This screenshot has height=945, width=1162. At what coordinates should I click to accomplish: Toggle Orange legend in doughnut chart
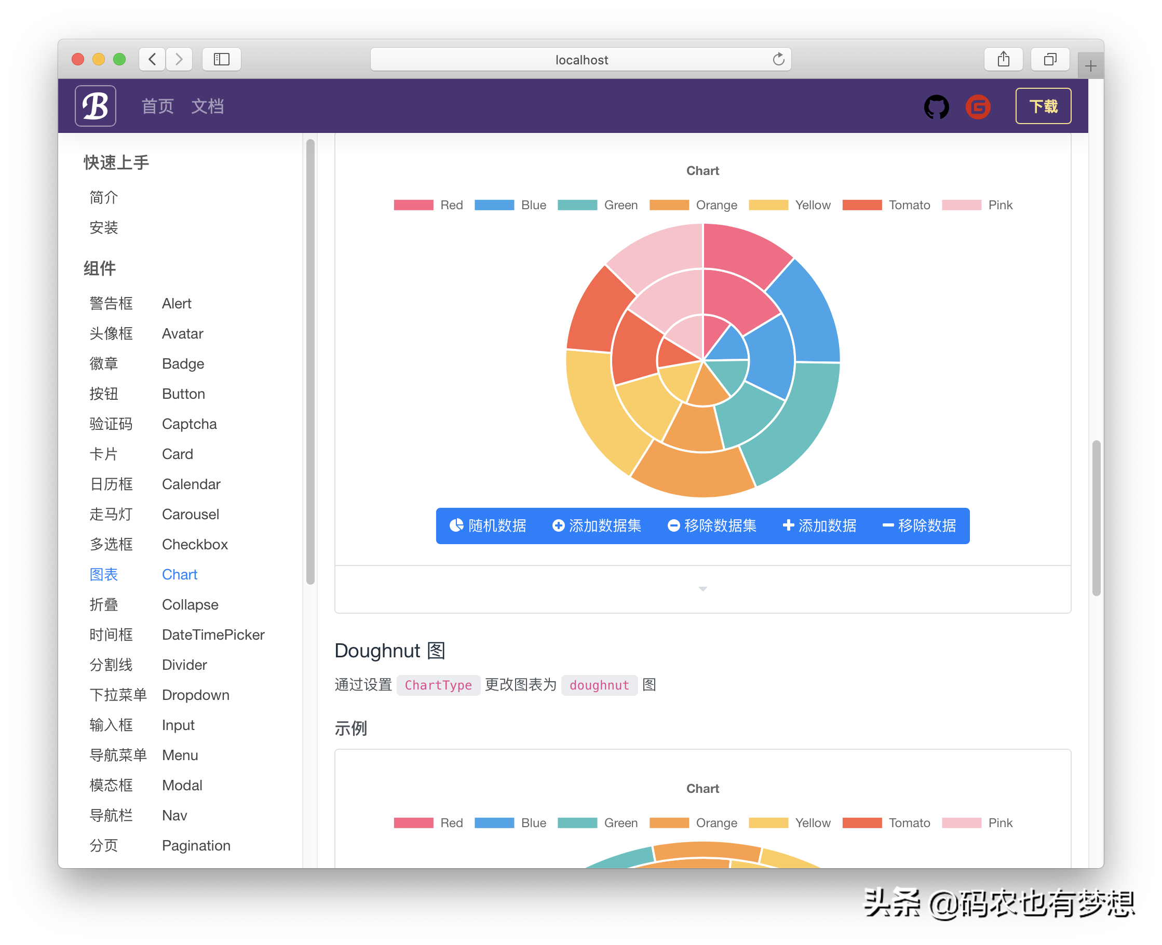693,823
